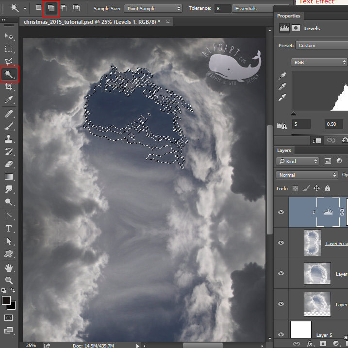This screenshot has height=348, width=348.
Task: Open the Sample Size dropdown
Action: point(153,8)
